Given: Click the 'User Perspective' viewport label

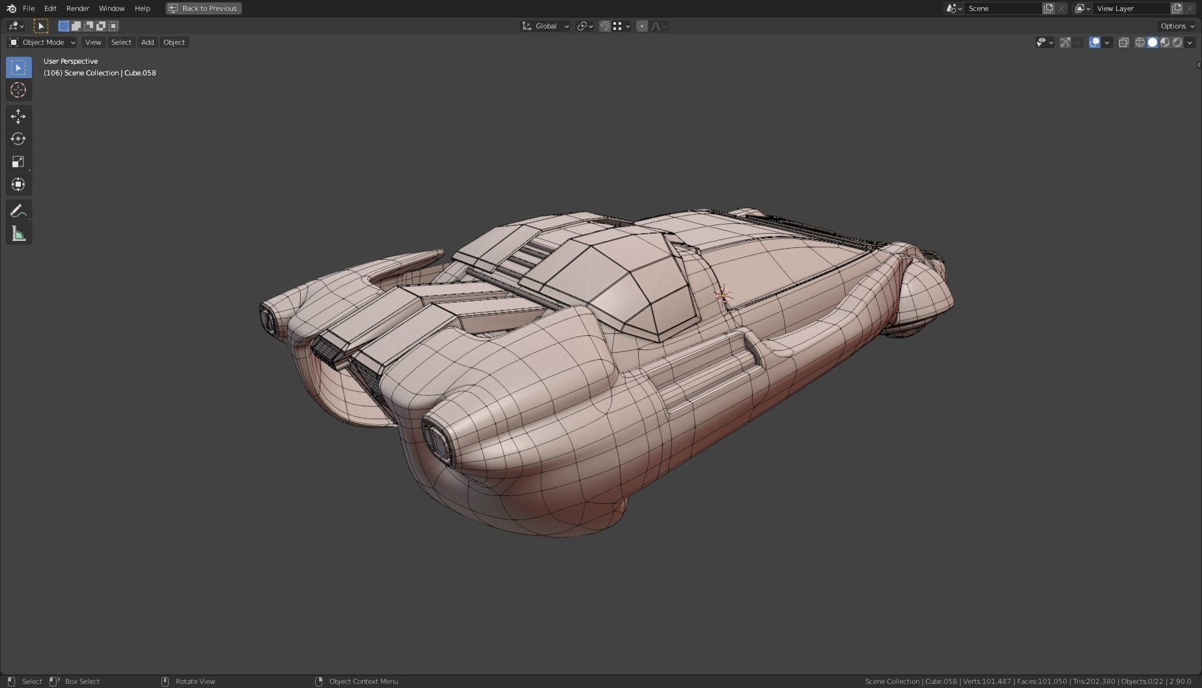Looking at the screenshot, I should [70, 61].
